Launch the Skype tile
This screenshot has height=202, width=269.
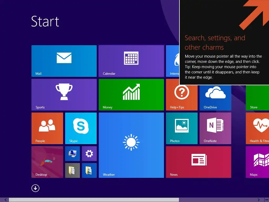[81, 128]
